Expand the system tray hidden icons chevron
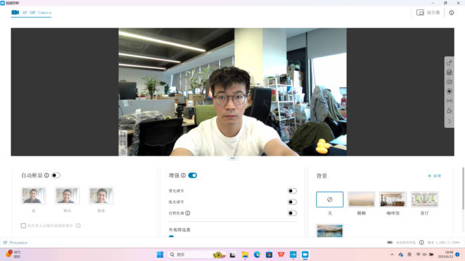Image resolution: width=465 pixels, height=261 pixels. click(392, 254)
